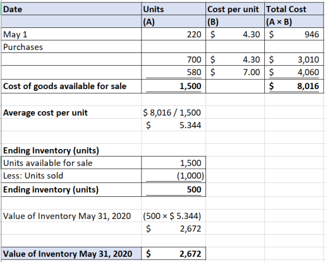Click the 'Purchases' label cell

pos(72,47)
